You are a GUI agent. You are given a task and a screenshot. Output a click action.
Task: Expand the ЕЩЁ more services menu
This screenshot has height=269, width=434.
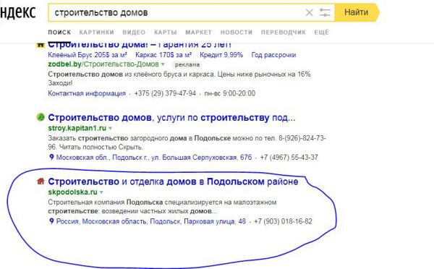[322, 33]
